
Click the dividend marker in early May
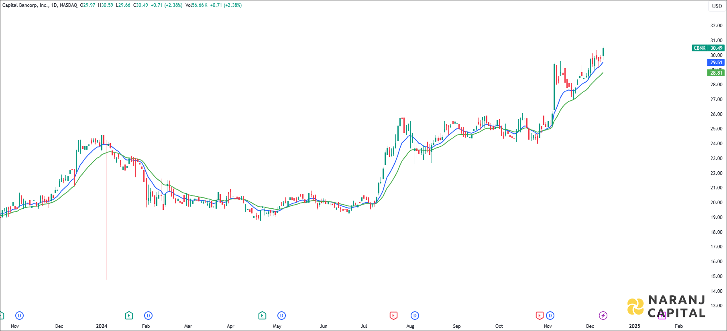(x=281, y=316)
